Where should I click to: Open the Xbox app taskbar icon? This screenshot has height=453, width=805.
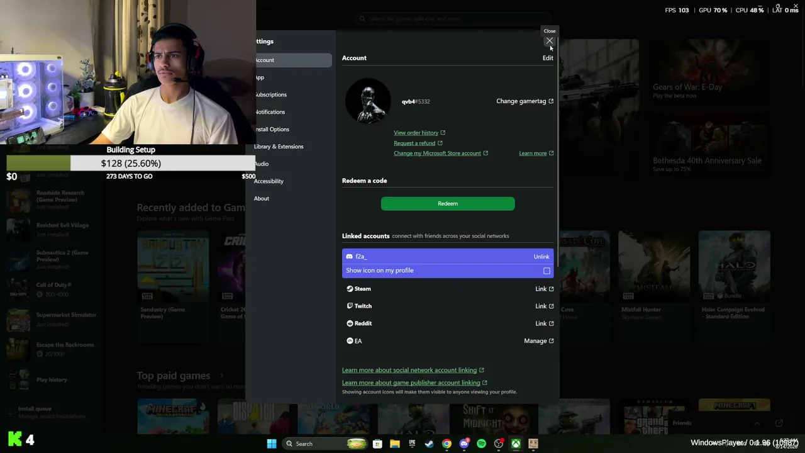coord(516,444)
